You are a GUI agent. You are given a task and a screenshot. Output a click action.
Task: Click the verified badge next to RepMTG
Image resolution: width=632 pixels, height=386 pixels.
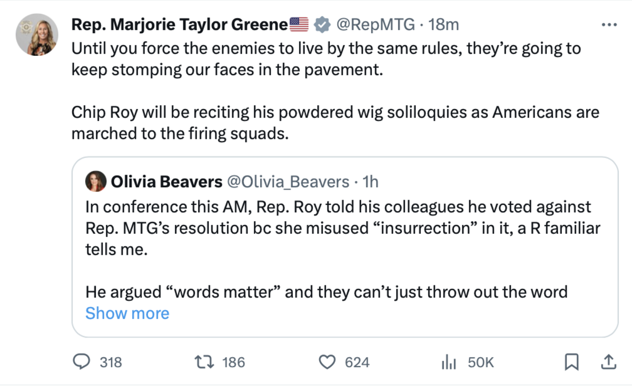pyautogui.click(x=320, y=24)
